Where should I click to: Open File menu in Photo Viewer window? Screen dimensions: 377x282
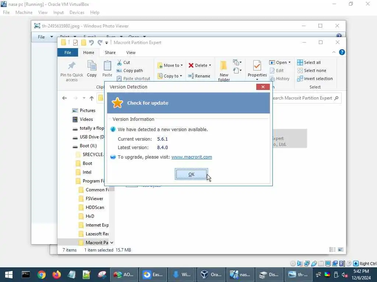45,37
